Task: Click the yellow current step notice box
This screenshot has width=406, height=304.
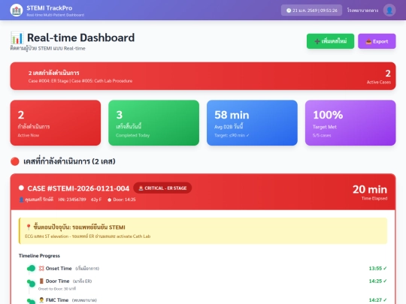Action: [x=203, y=231]
